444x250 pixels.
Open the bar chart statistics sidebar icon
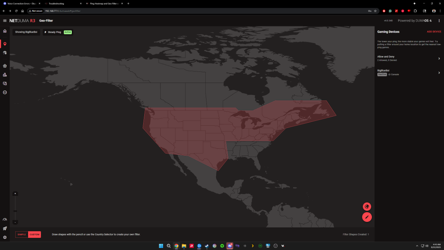(x=5, y=75)
